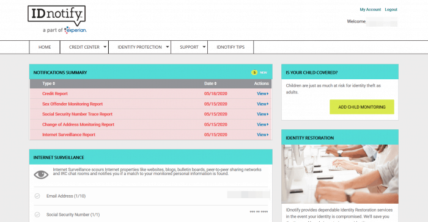Expand the Identity Protection dropdown arrow
Image resolution: width=428 pixels, height=222 pixels.
click(168, 47)
